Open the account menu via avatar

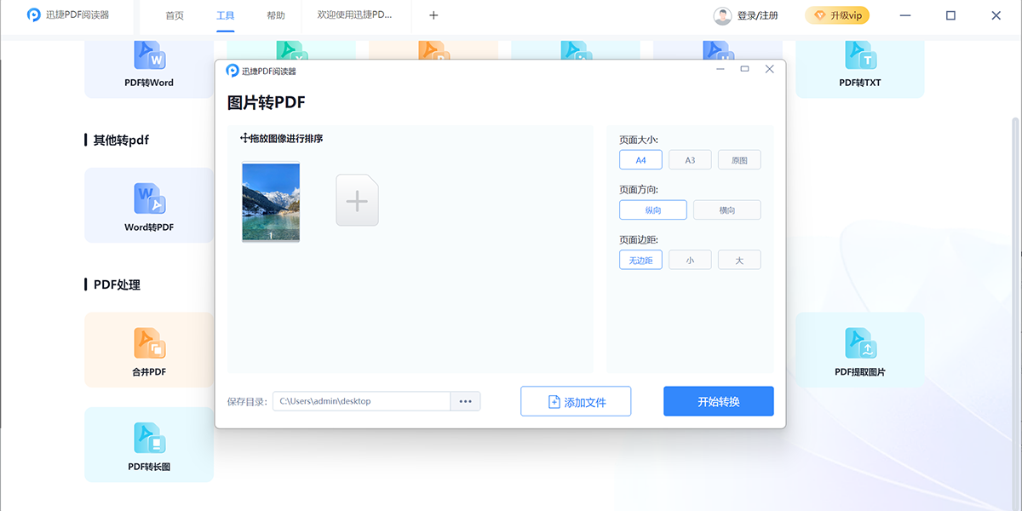pyautogui.click(x=722, y=15)
